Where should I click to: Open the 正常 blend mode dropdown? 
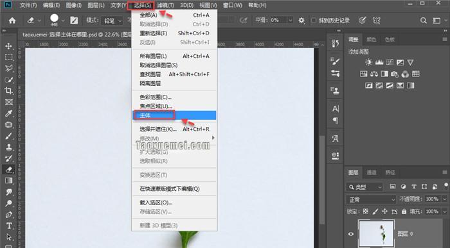[371, 199]
